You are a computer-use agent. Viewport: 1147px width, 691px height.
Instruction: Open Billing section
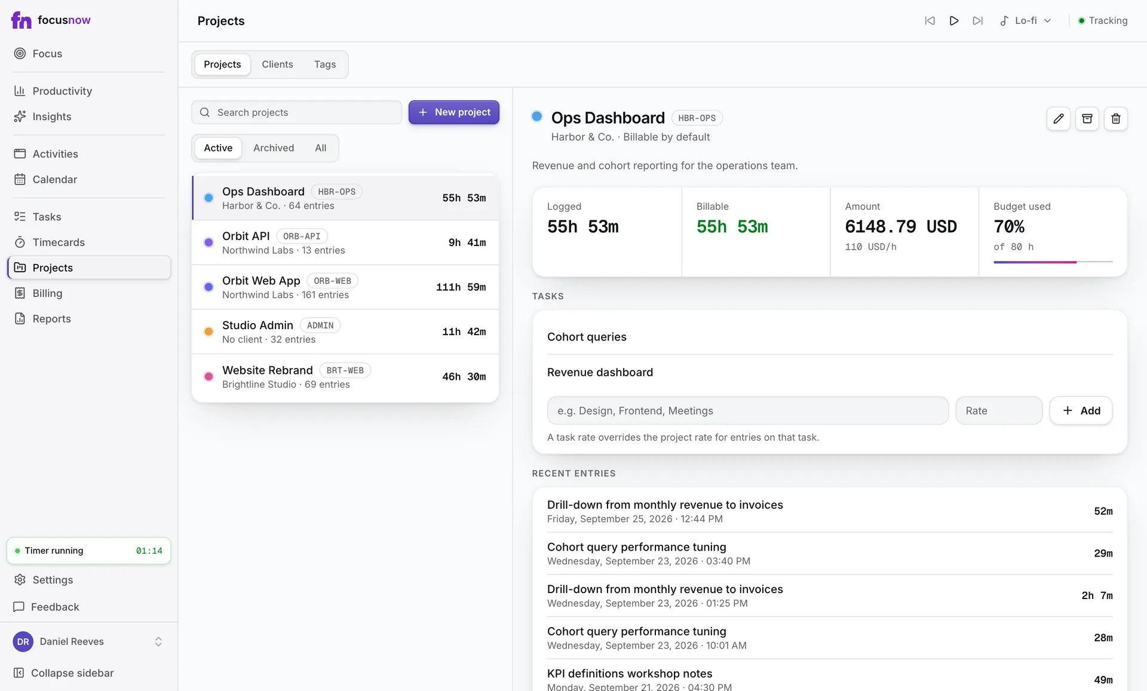[x=89, y=293]
